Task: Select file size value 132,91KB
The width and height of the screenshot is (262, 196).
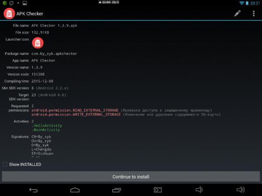Action: point(40,32)
